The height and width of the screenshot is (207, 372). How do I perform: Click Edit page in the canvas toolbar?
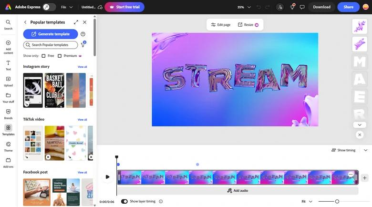pos(221,25)
